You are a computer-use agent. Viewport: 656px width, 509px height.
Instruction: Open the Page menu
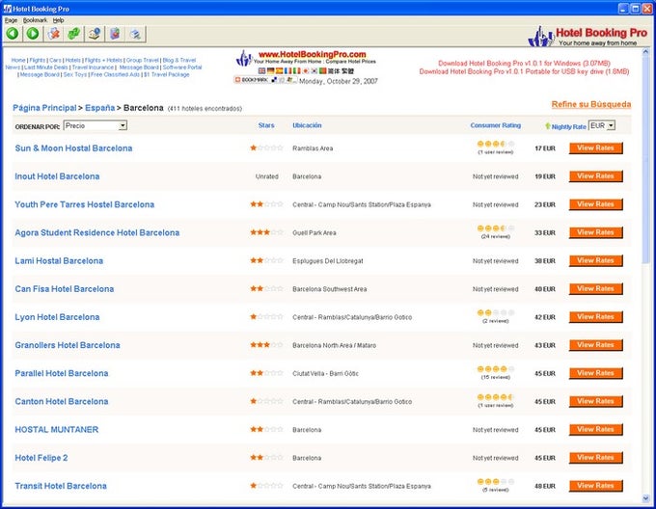[11, 20]
